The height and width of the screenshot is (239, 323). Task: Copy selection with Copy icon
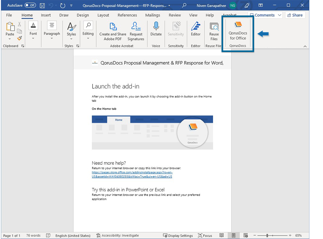coord(19,31)
